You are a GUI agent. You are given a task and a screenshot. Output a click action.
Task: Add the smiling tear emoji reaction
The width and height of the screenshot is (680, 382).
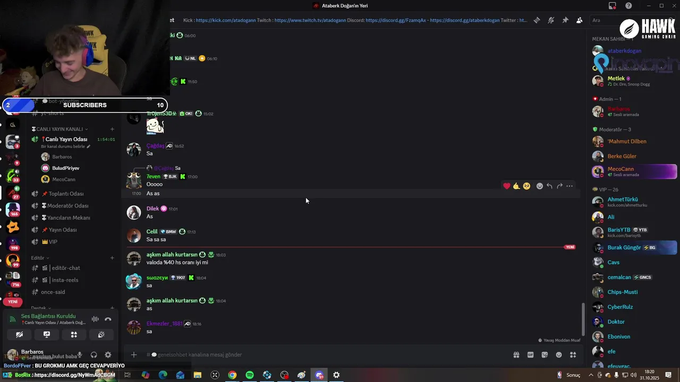[x=526, y=186]
